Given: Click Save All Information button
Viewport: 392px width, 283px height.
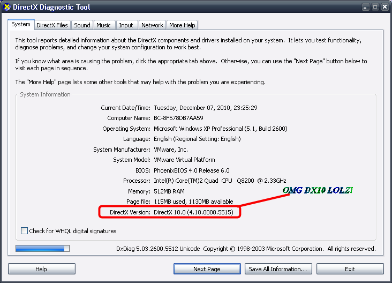Looking at the screenshot, I should [x=278, y=269].
